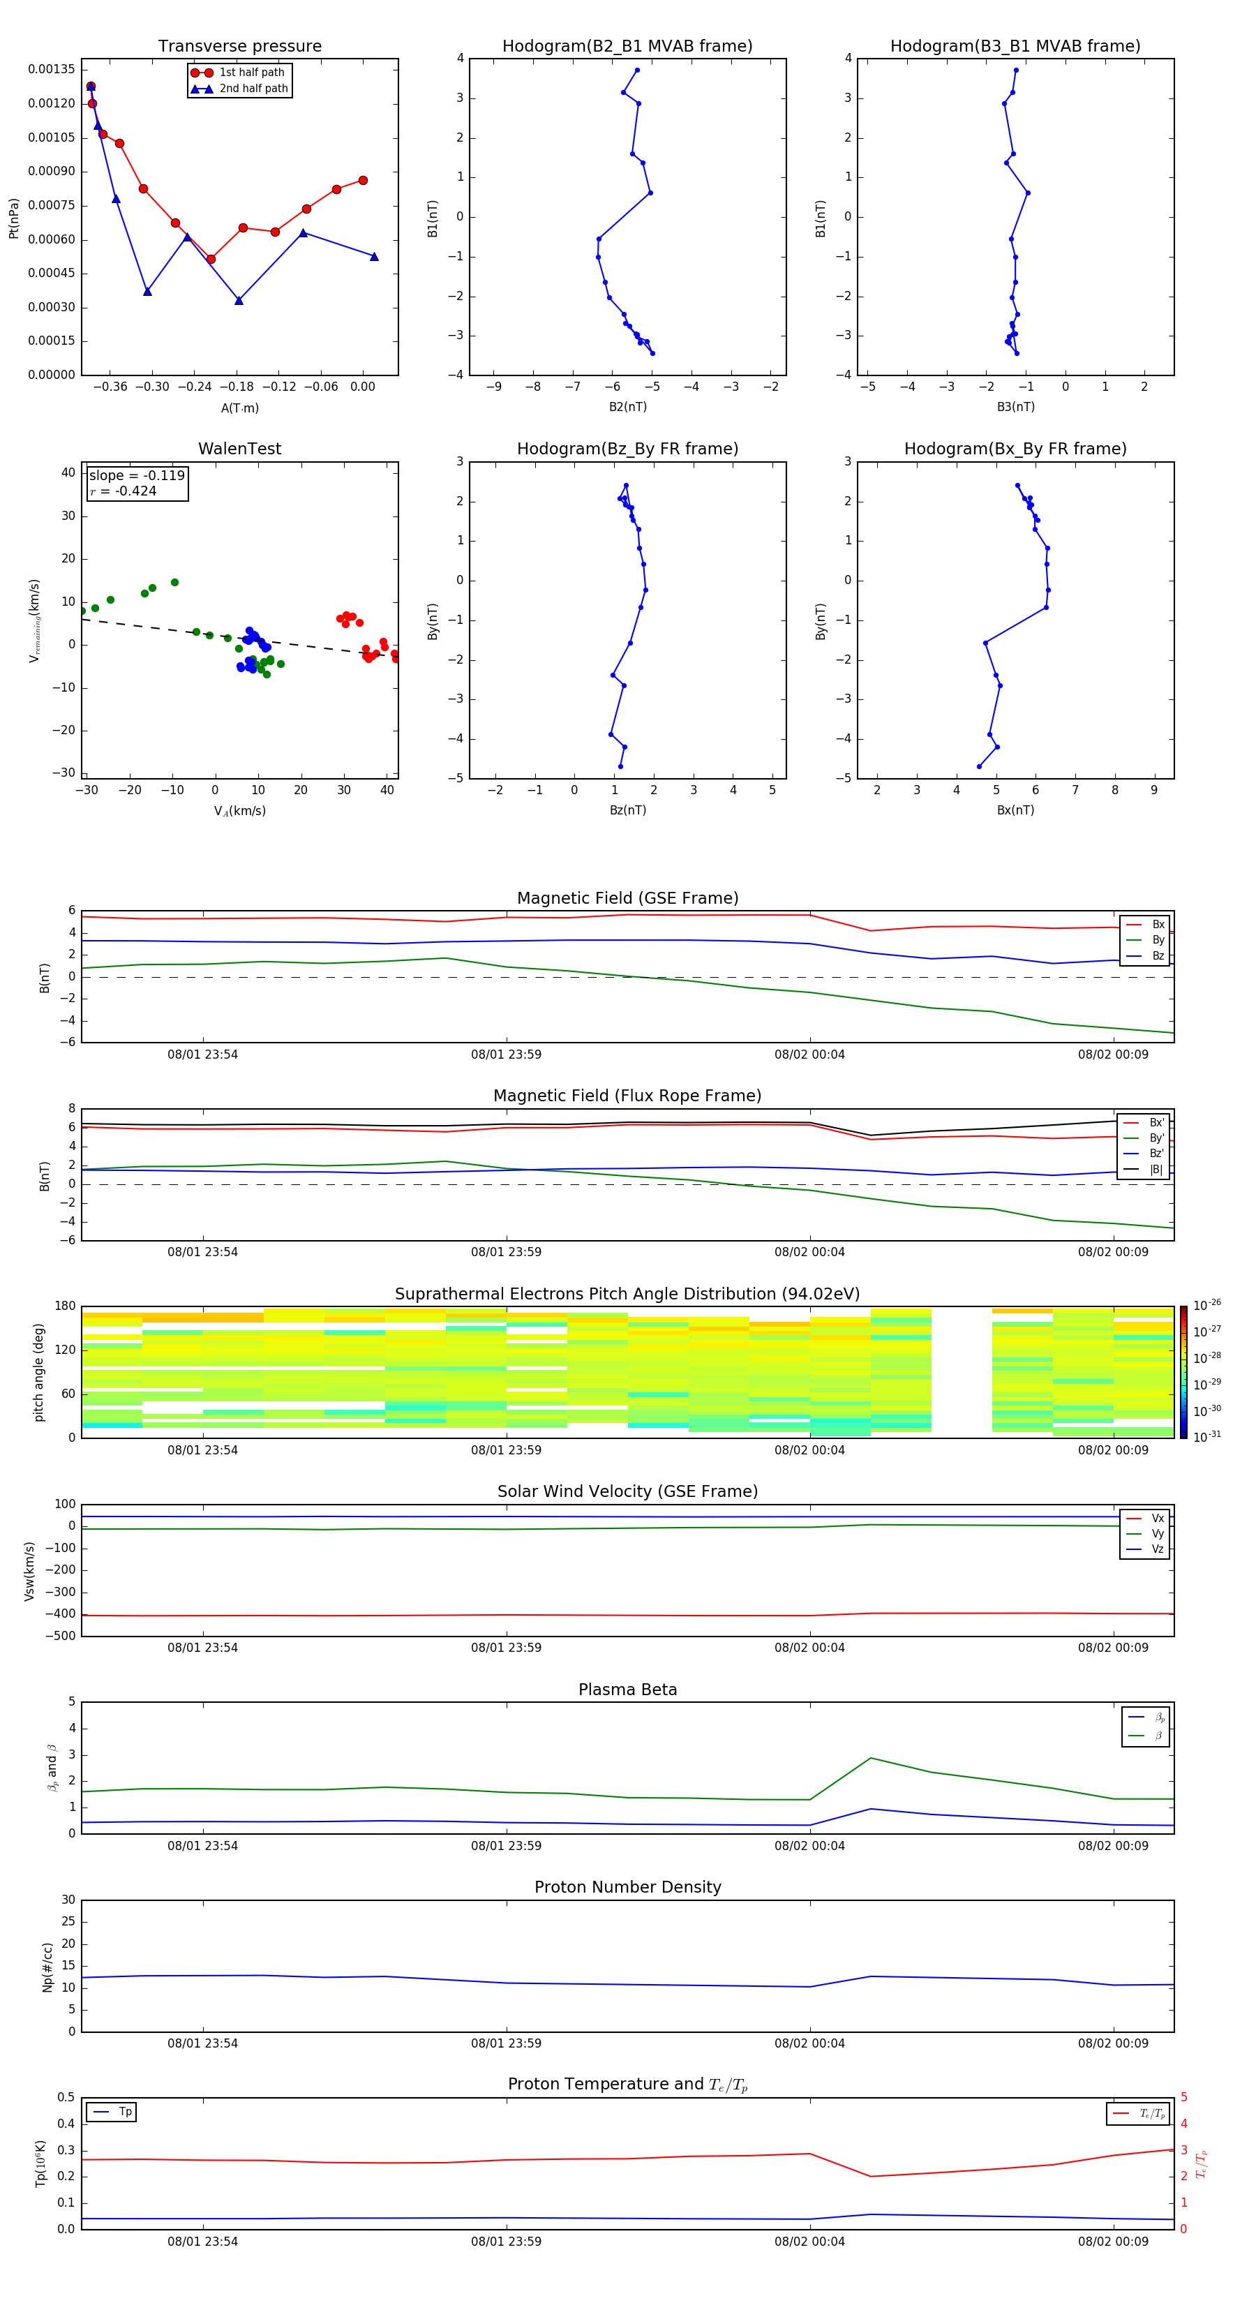Click the 'WalenTest' plot title
The width and height of the screenshot is (1256, 2303).
pyautogui.click(x=239, y=449)
